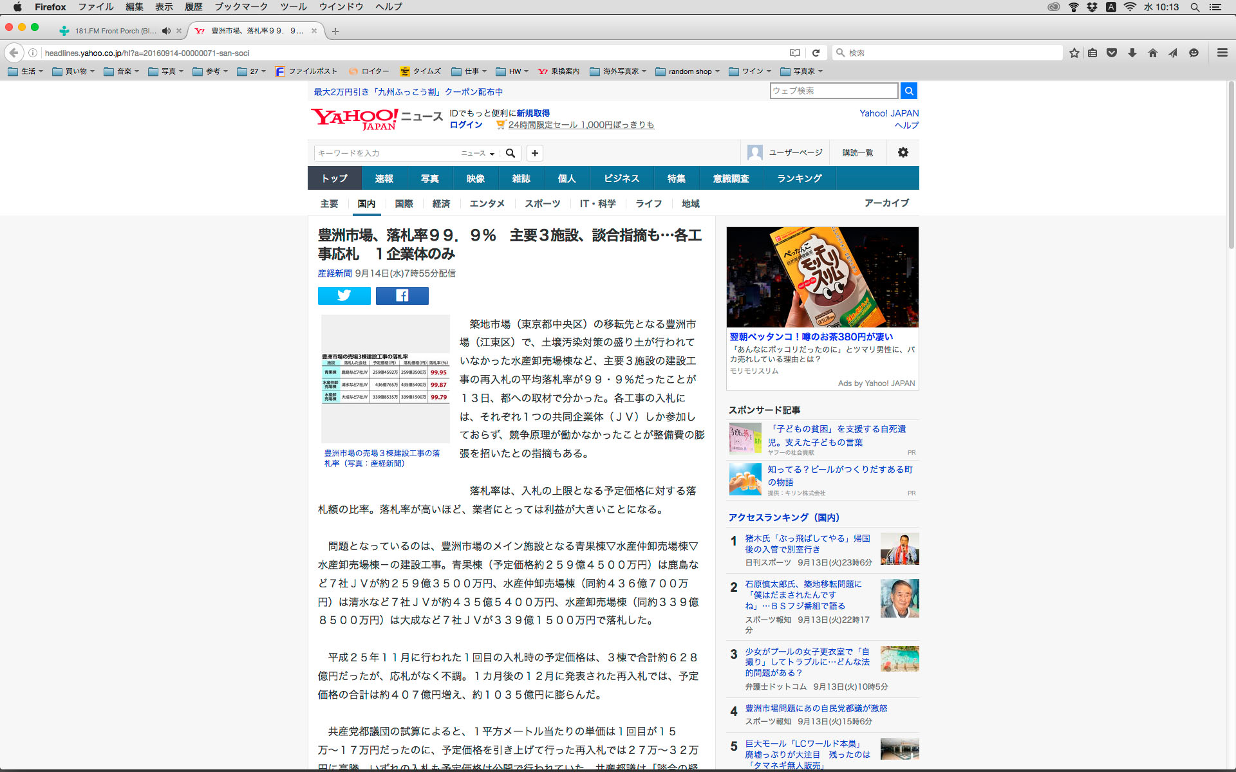
Task: Toggle reader view icon in address bar
Action: click(795, 53)
